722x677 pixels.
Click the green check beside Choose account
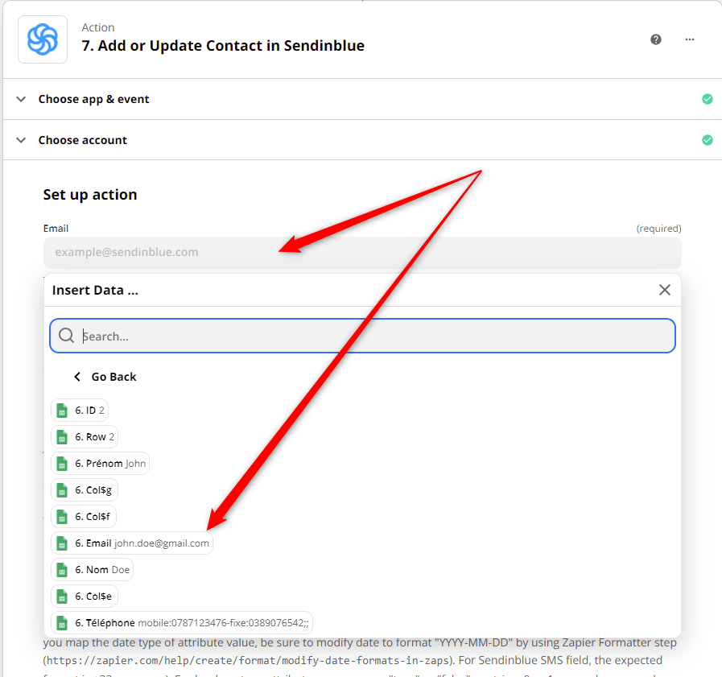click(708, 140)
